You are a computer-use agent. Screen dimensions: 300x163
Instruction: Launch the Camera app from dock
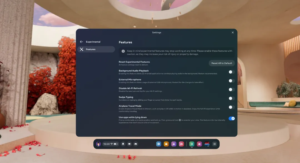tap(181, 144)
